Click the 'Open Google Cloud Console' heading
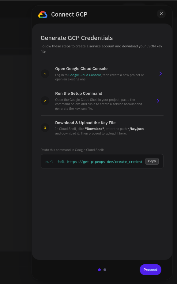 coord(81,69)
